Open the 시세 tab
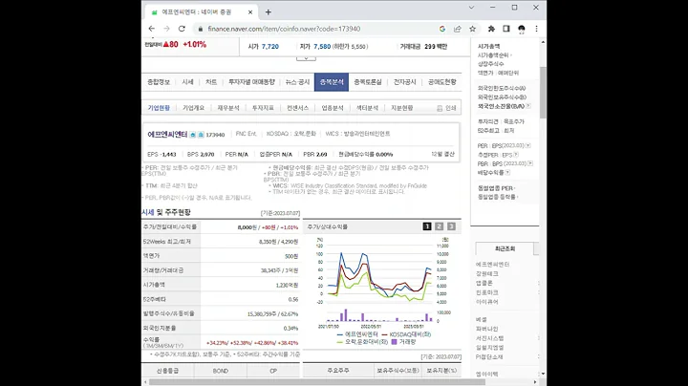This screenshot has width=688, height=386. click(187, 82)
